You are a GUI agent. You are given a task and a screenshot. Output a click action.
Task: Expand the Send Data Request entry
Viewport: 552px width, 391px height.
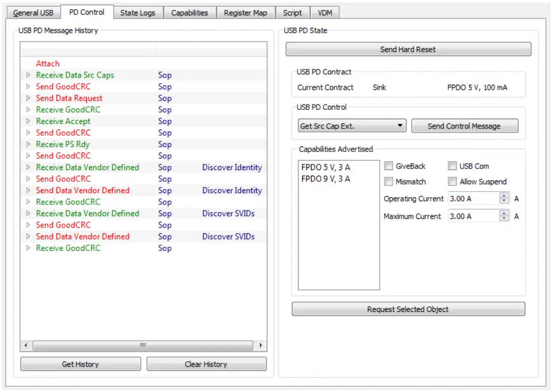click(29, 98)
